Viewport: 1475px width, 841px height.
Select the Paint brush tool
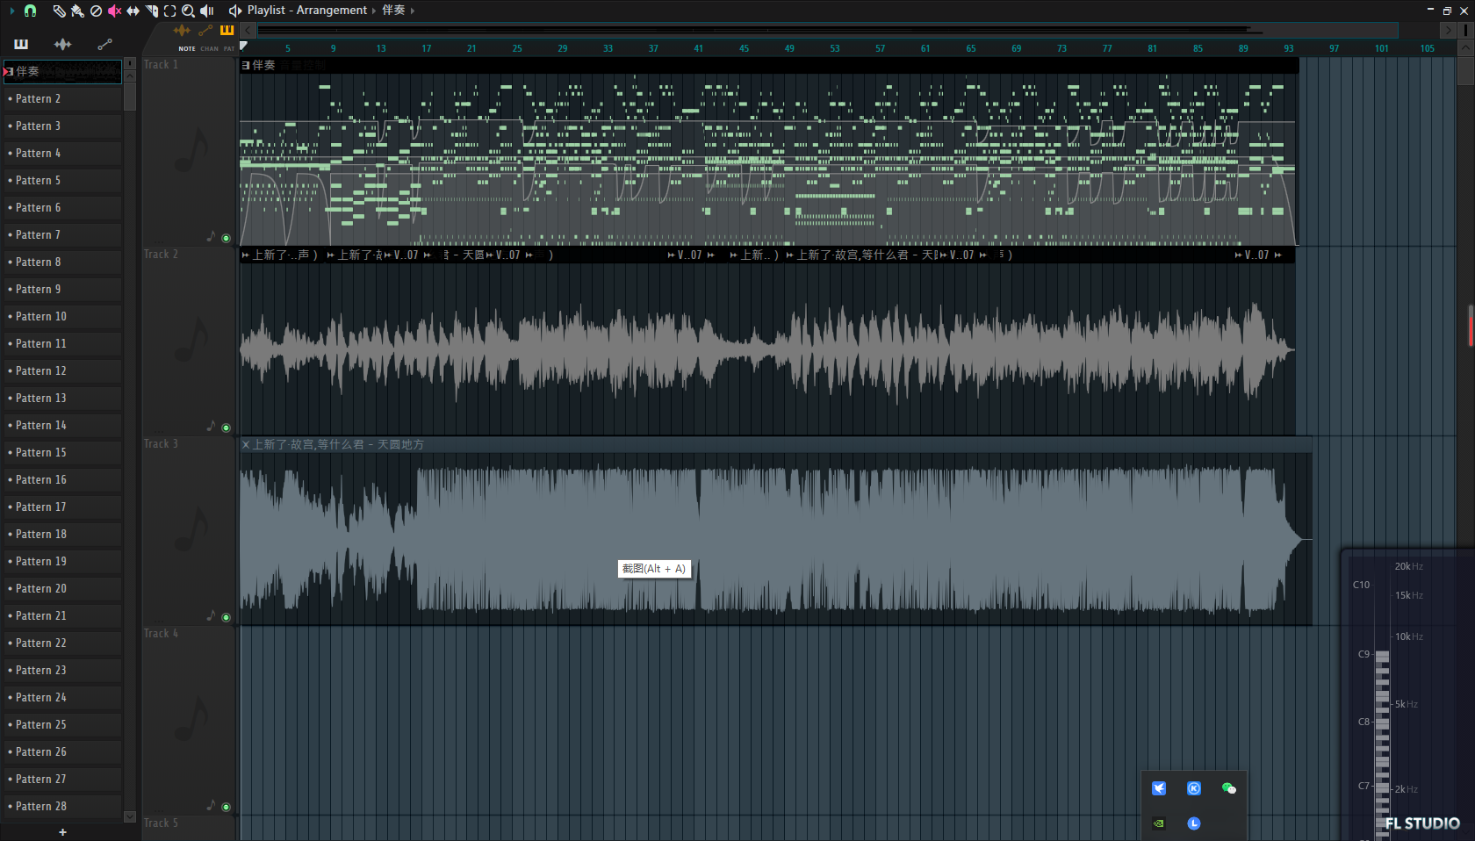(x=77, y=11)
